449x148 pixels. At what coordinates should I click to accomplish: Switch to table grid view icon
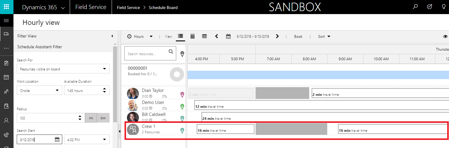pos(204,36)
